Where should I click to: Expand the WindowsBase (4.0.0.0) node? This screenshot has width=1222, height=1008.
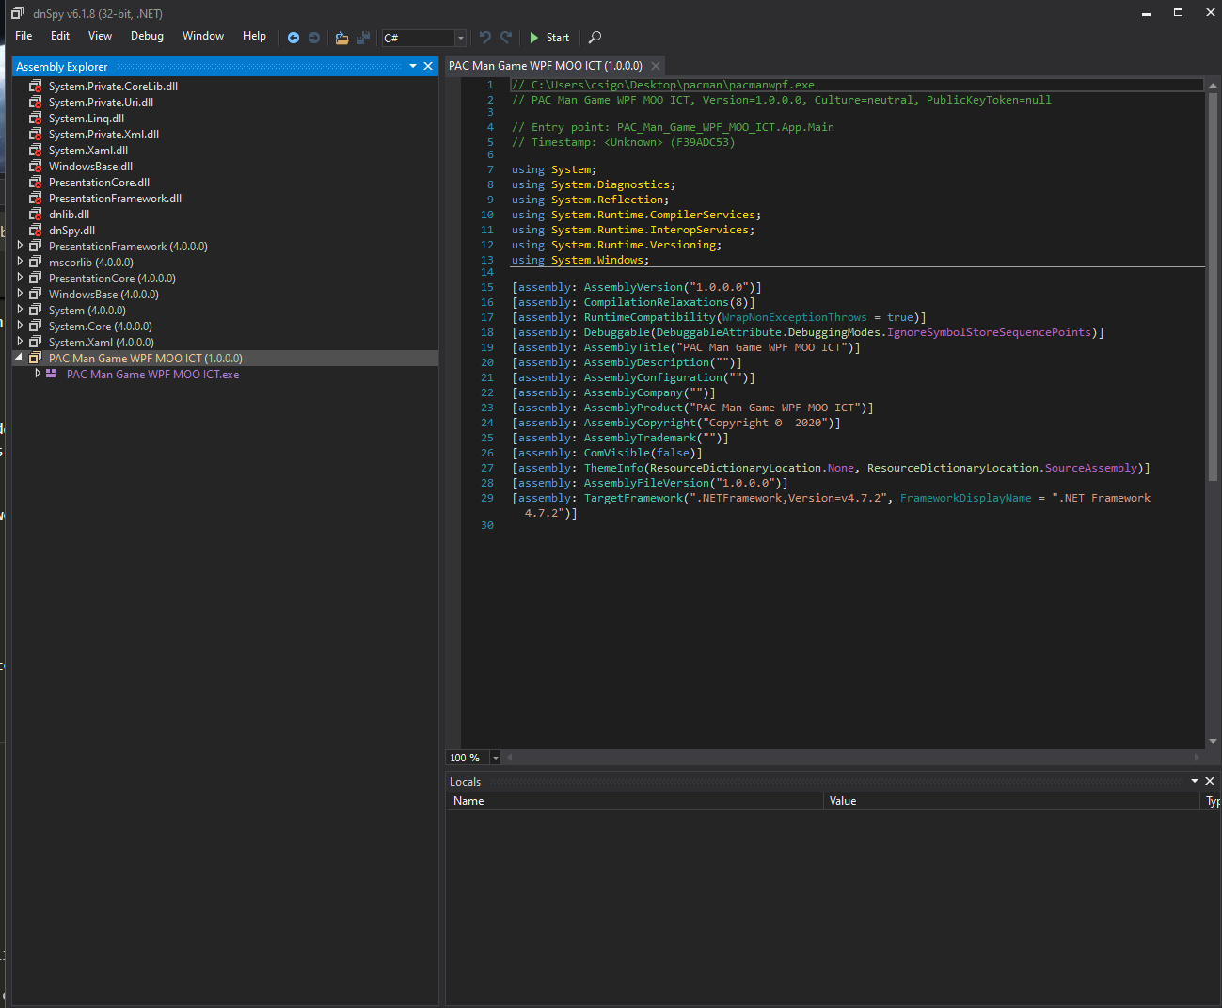pyautogui.click(x=20, y=294)
